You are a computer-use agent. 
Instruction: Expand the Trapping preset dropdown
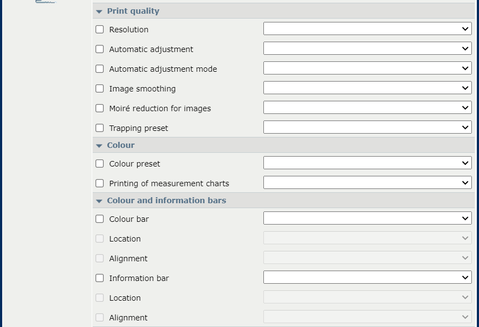367,128
